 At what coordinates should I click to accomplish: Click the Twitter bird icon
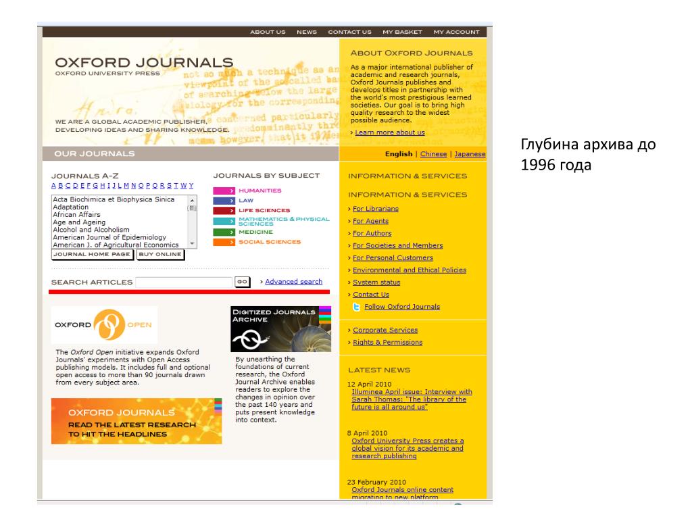(x=357, y=307)
